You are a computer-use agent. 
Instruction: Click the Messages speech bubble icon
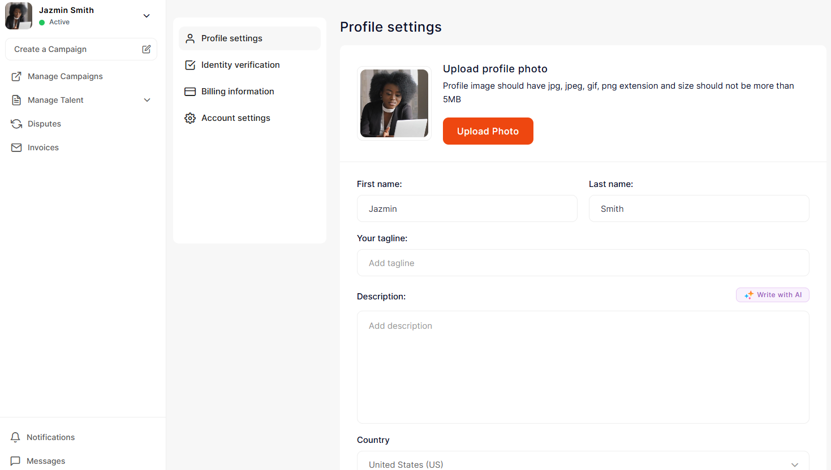[x=15, y=461]
